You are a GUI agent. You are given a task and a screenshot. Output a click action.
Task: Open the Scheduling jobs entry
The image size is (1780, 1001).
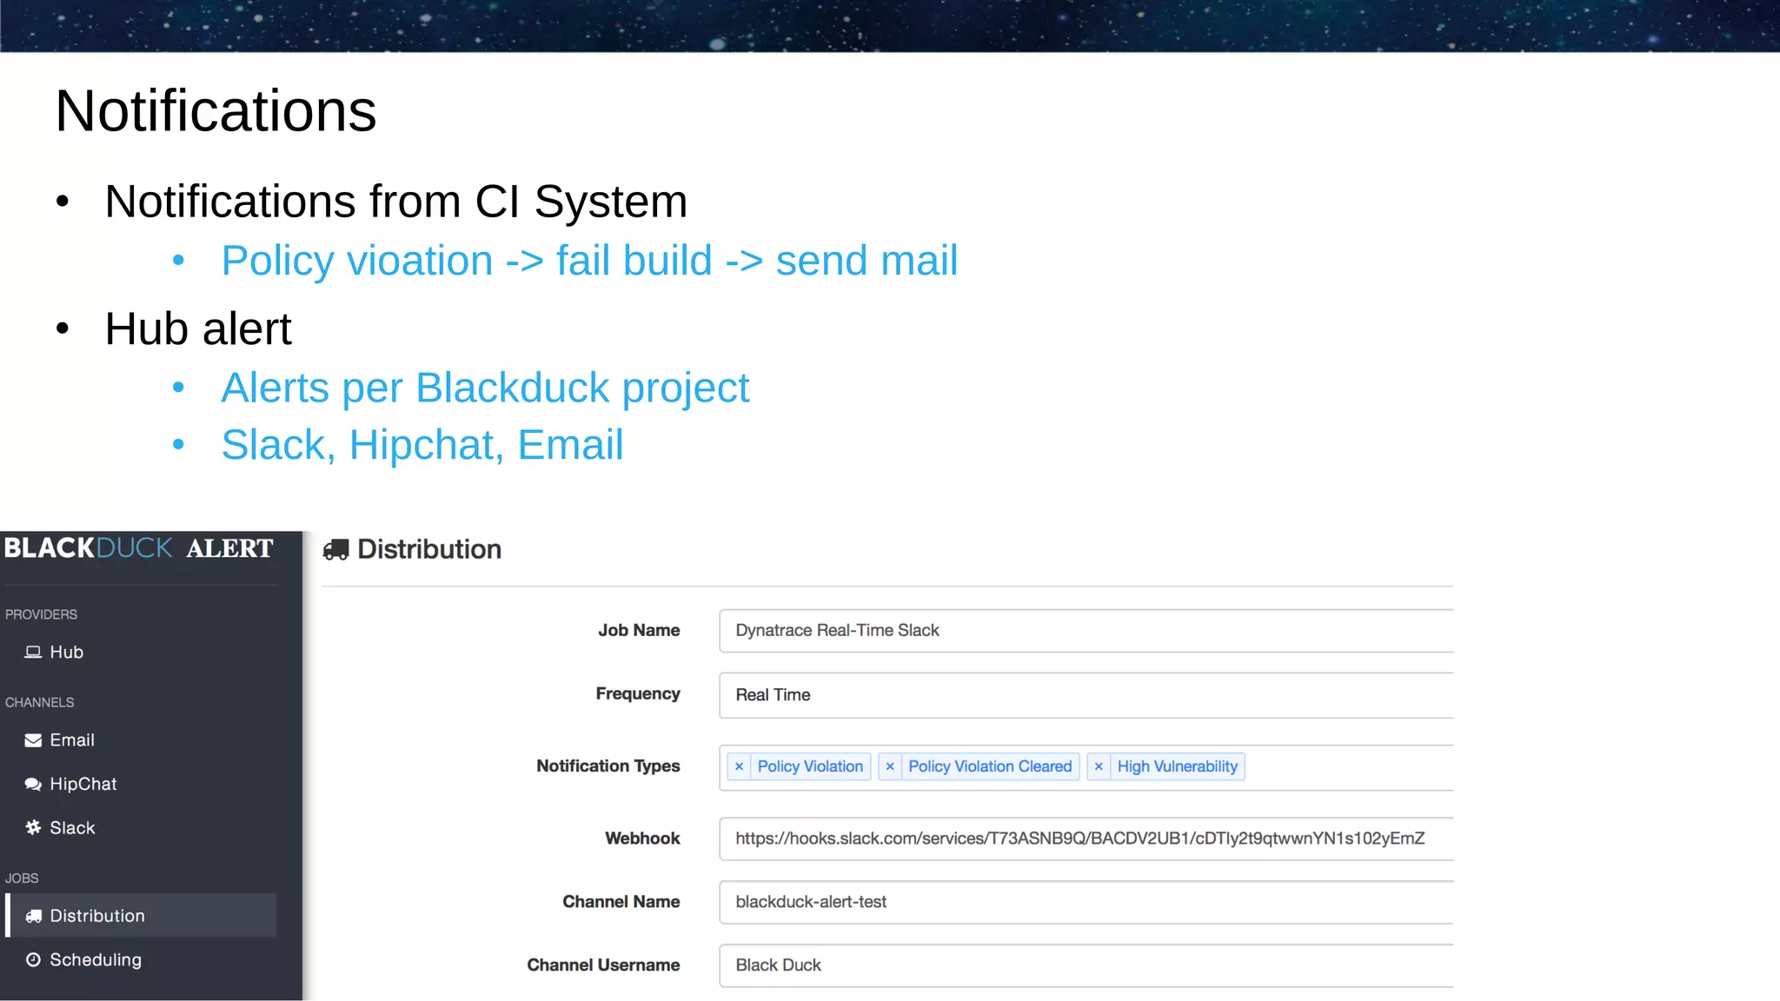(x=96, y=960)
